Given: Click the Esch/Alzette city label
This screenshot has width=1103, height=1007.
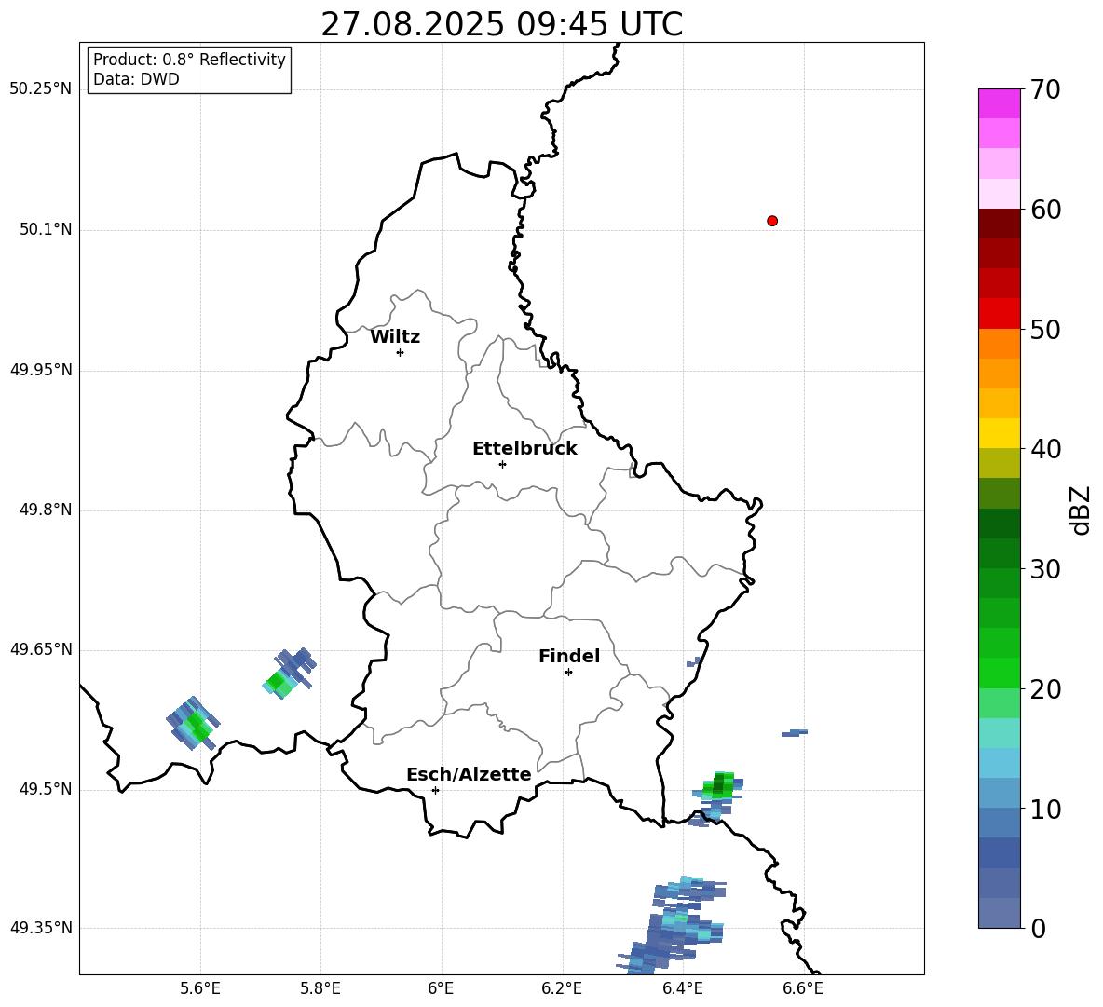Looking at the screenshot, I should [469, 775].
